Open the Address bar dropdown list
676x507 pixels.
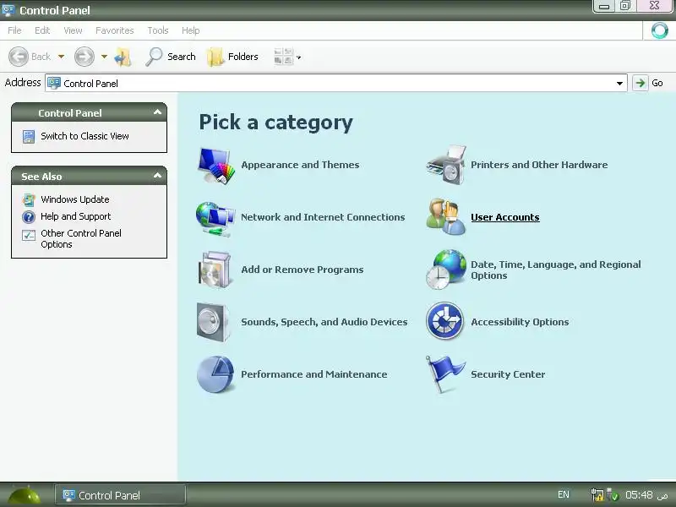click(619, 83)
